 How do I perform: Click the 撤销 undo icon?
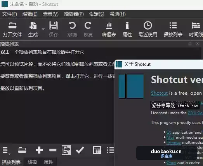[x=72, y=29]
